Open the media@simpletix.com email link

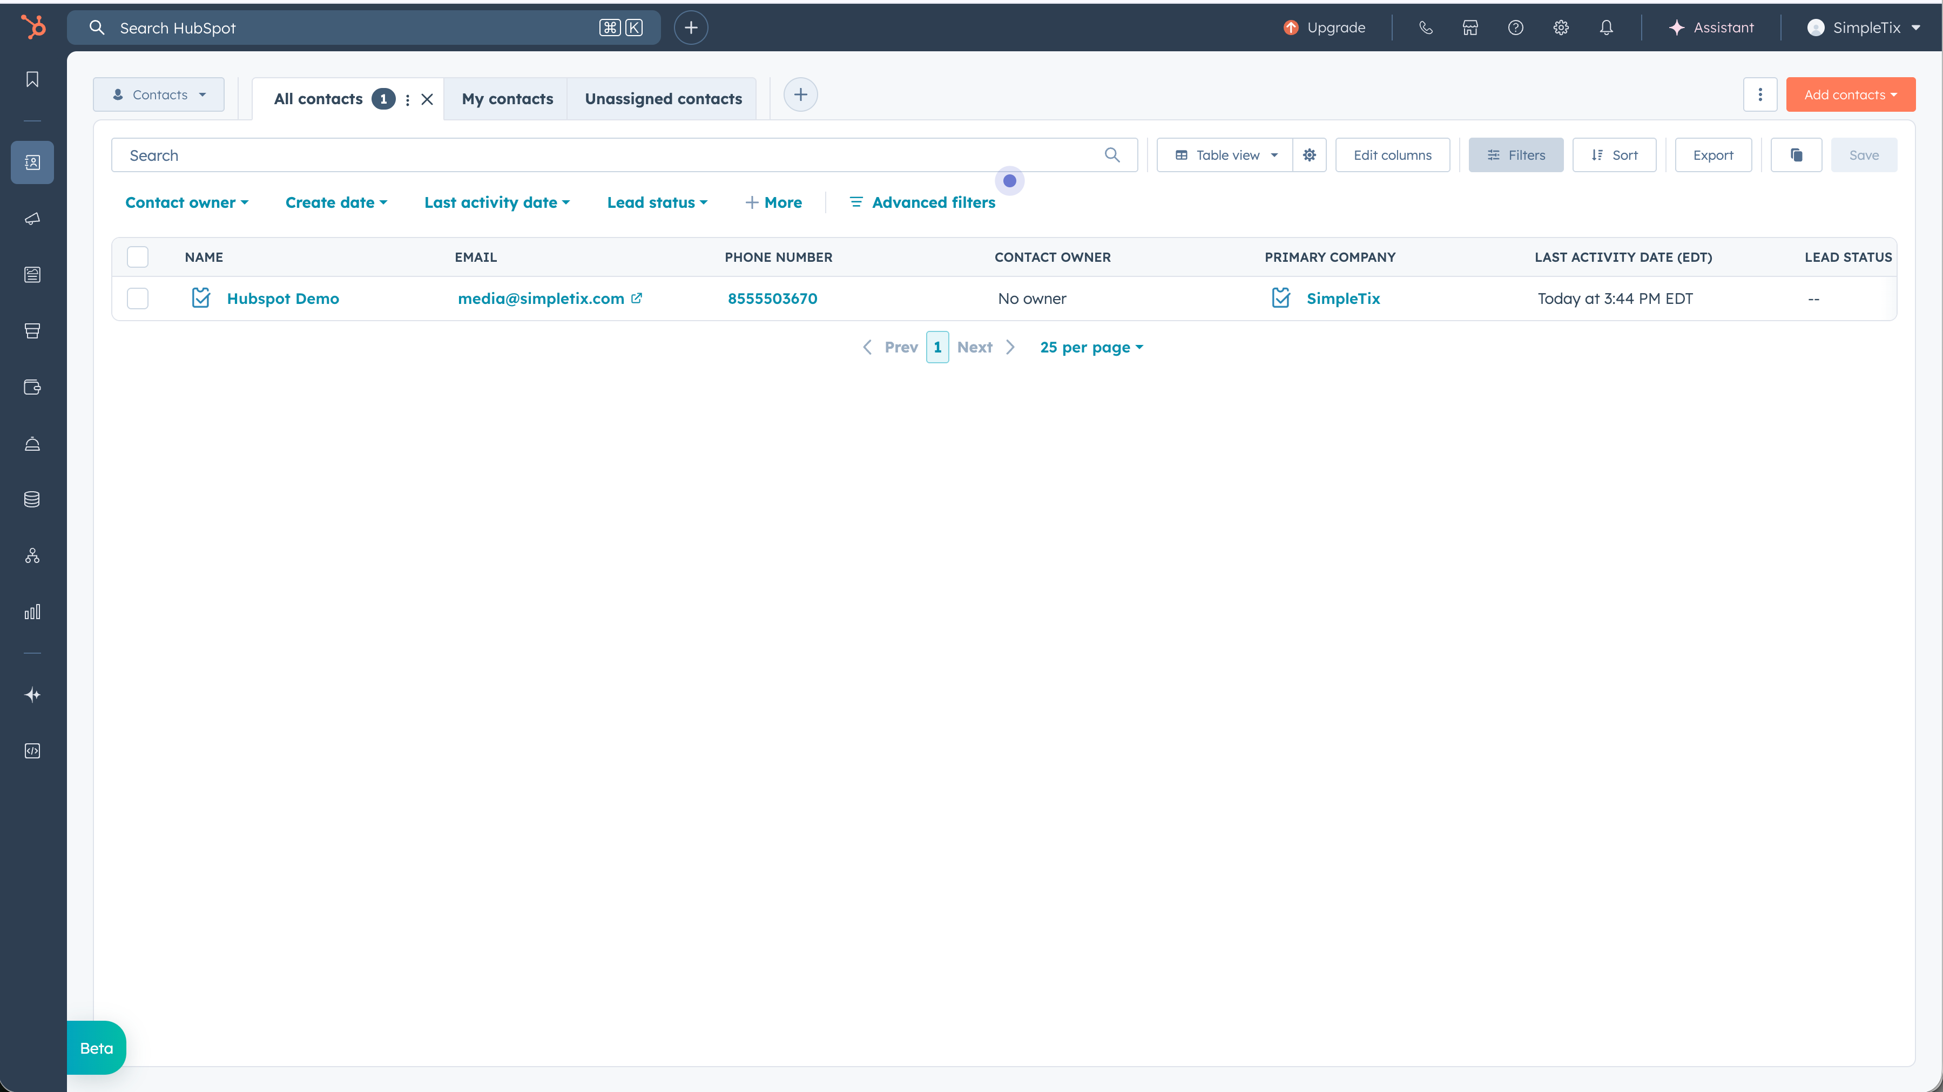click(x=542, y=298)
